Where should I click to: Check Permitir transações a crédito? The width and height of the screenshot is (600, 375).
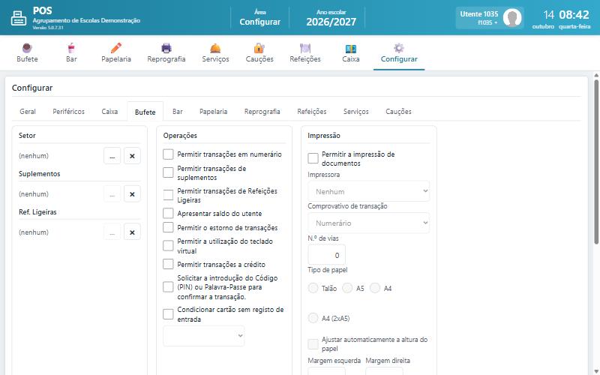pyautogui.click(x=168, y=264)
